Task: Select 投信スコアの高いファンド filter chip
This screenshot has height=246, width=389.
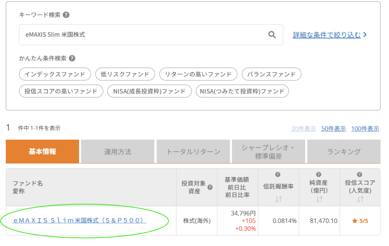Action: point(61,91)
